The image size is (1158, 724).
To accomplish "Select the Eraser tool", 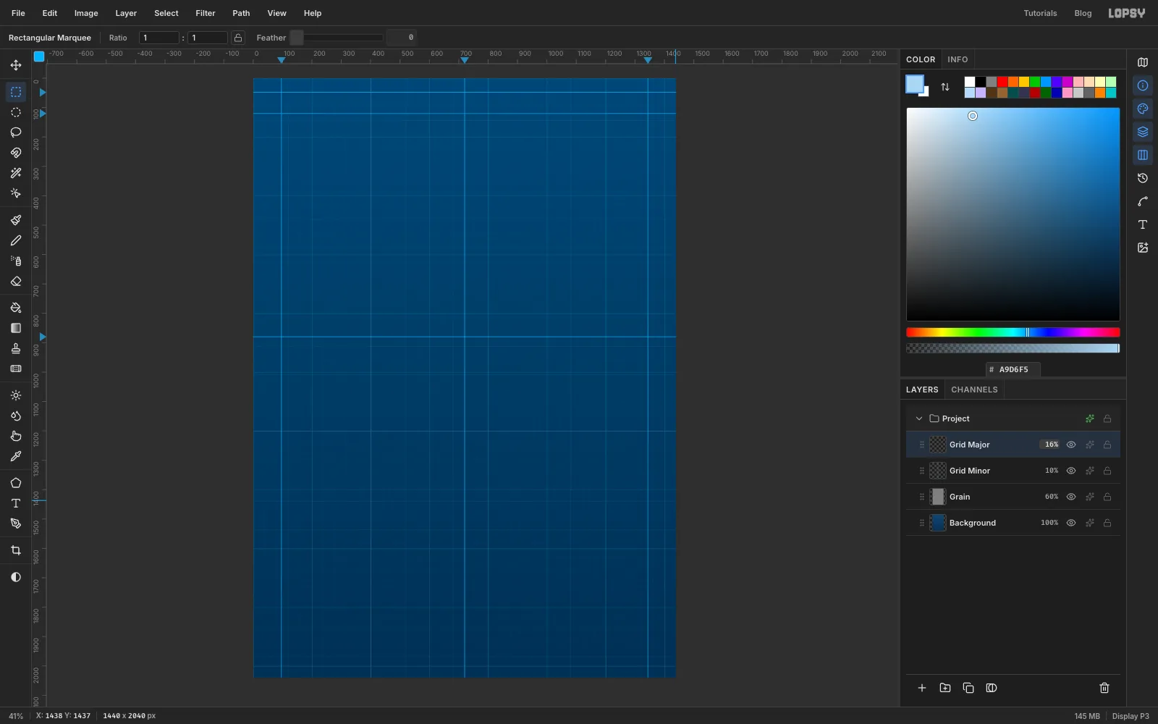I will coord(16,281).
